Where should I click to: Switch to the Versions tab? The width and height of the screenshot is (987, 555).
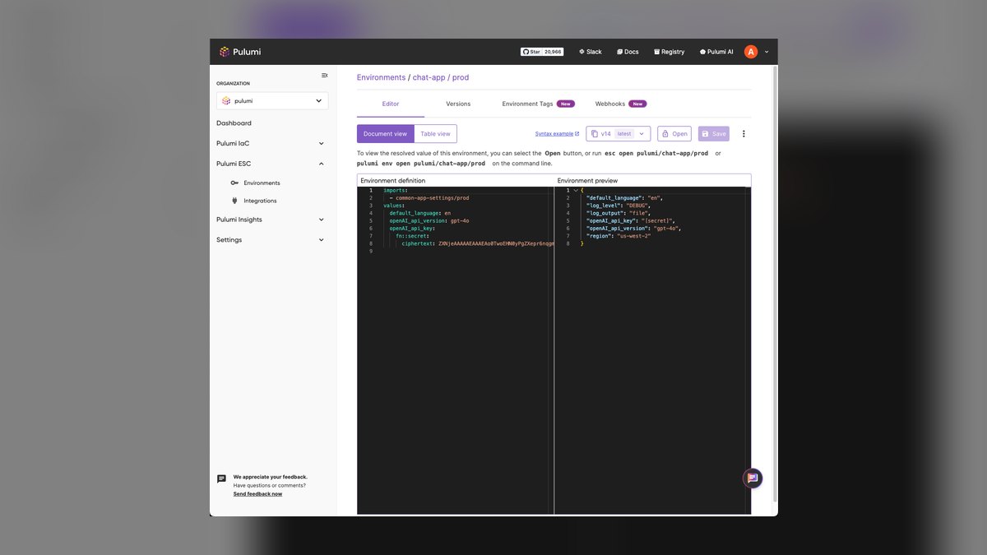pyautogui.click(x=458, y=104)
